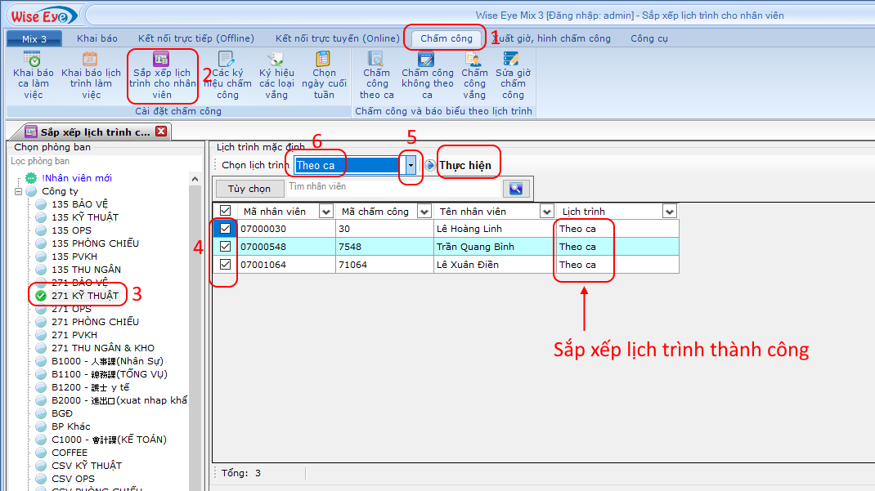Switch to the Công cụ ribbon tab
Image resolution: width=875 pixels, height=491 pixels.
pos(648,38)
